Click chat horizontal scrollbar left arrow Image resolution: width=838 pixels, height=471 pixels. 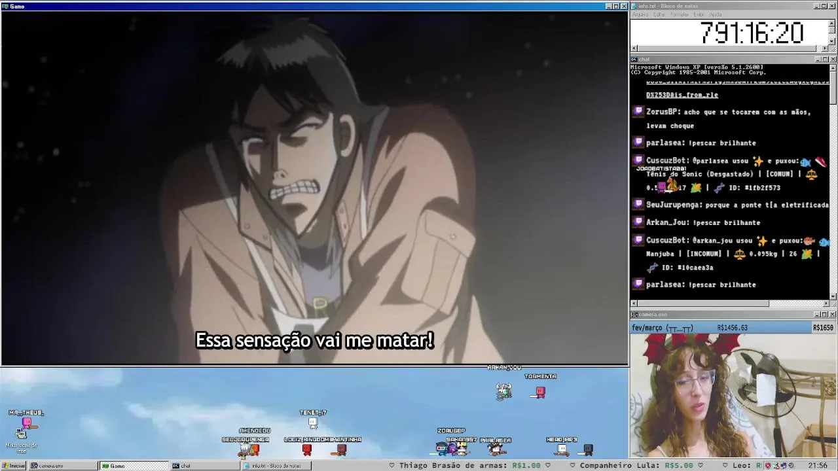pos(634,304)
